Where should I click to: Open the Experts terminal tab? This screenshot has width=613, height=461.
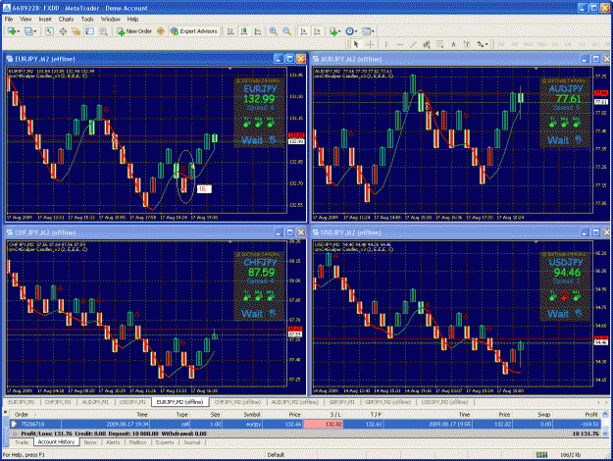point(165,442)
